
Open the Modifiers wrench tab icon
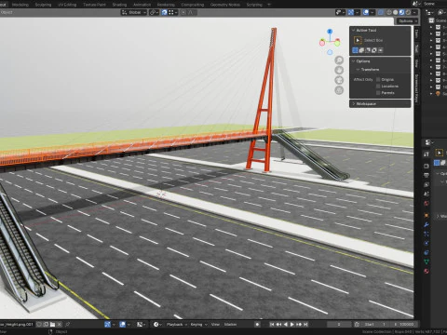click(x=427, y=225)
